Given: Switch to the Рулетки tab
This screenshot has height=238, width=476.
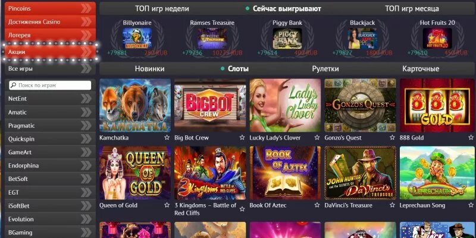Looking at the screenshot, I should pos(325,69).
